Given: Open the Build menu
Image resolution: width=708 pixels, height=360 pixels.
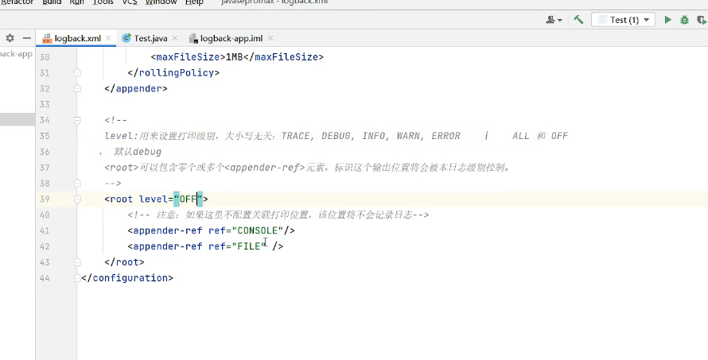Looking at the screenshot, I should click(x=52, y=2).
